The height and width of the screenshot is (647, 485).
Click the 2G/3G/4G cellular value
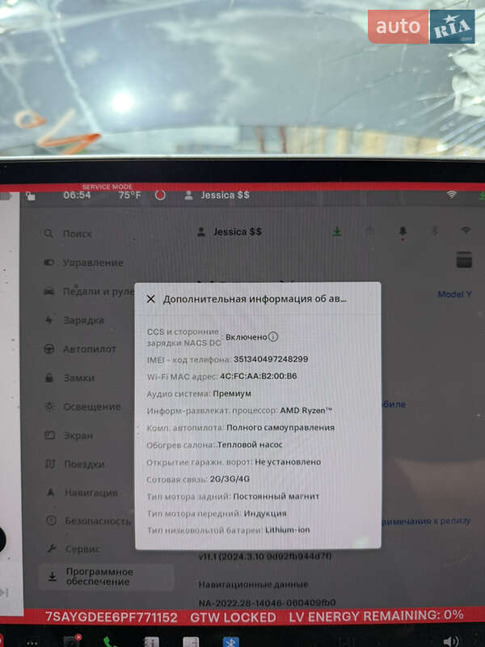coord(230,479)
